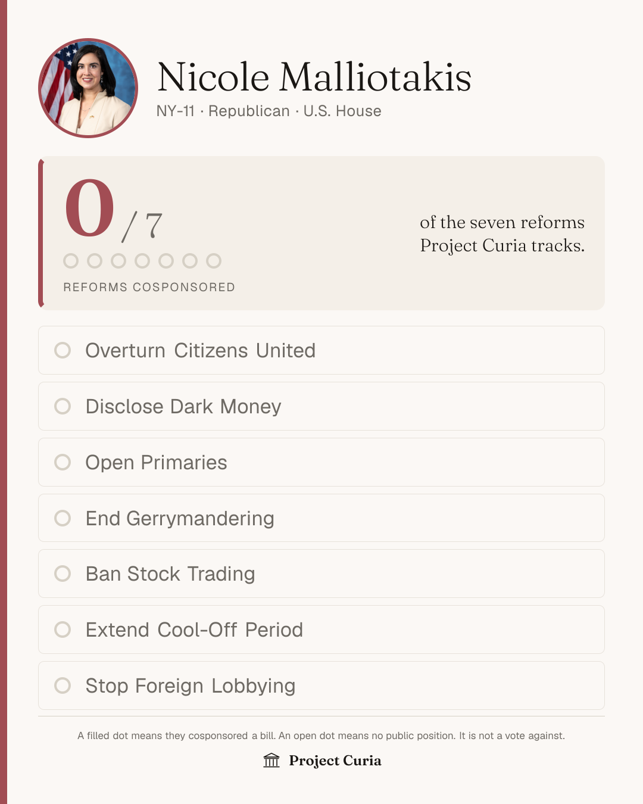
Task: Click the first score dot under 0/7
Action: click(x=71, y=261)
